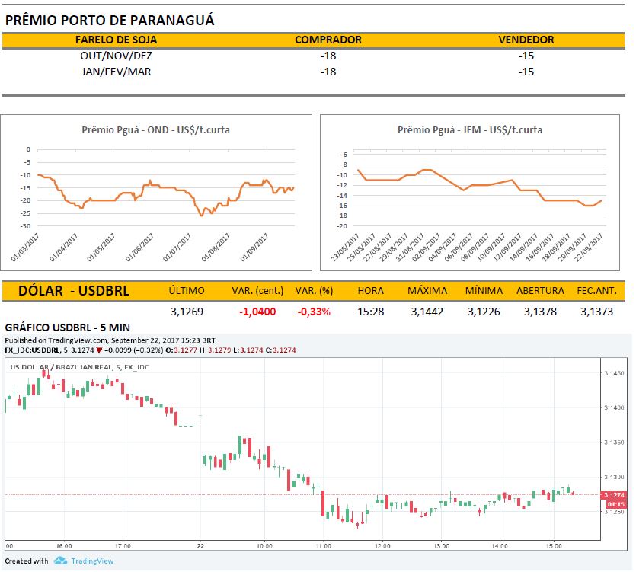The height and width of the screenshot is (572, 636).
Task: Click the red VAR. (cent.) value -1,0400
Action: 257,312
